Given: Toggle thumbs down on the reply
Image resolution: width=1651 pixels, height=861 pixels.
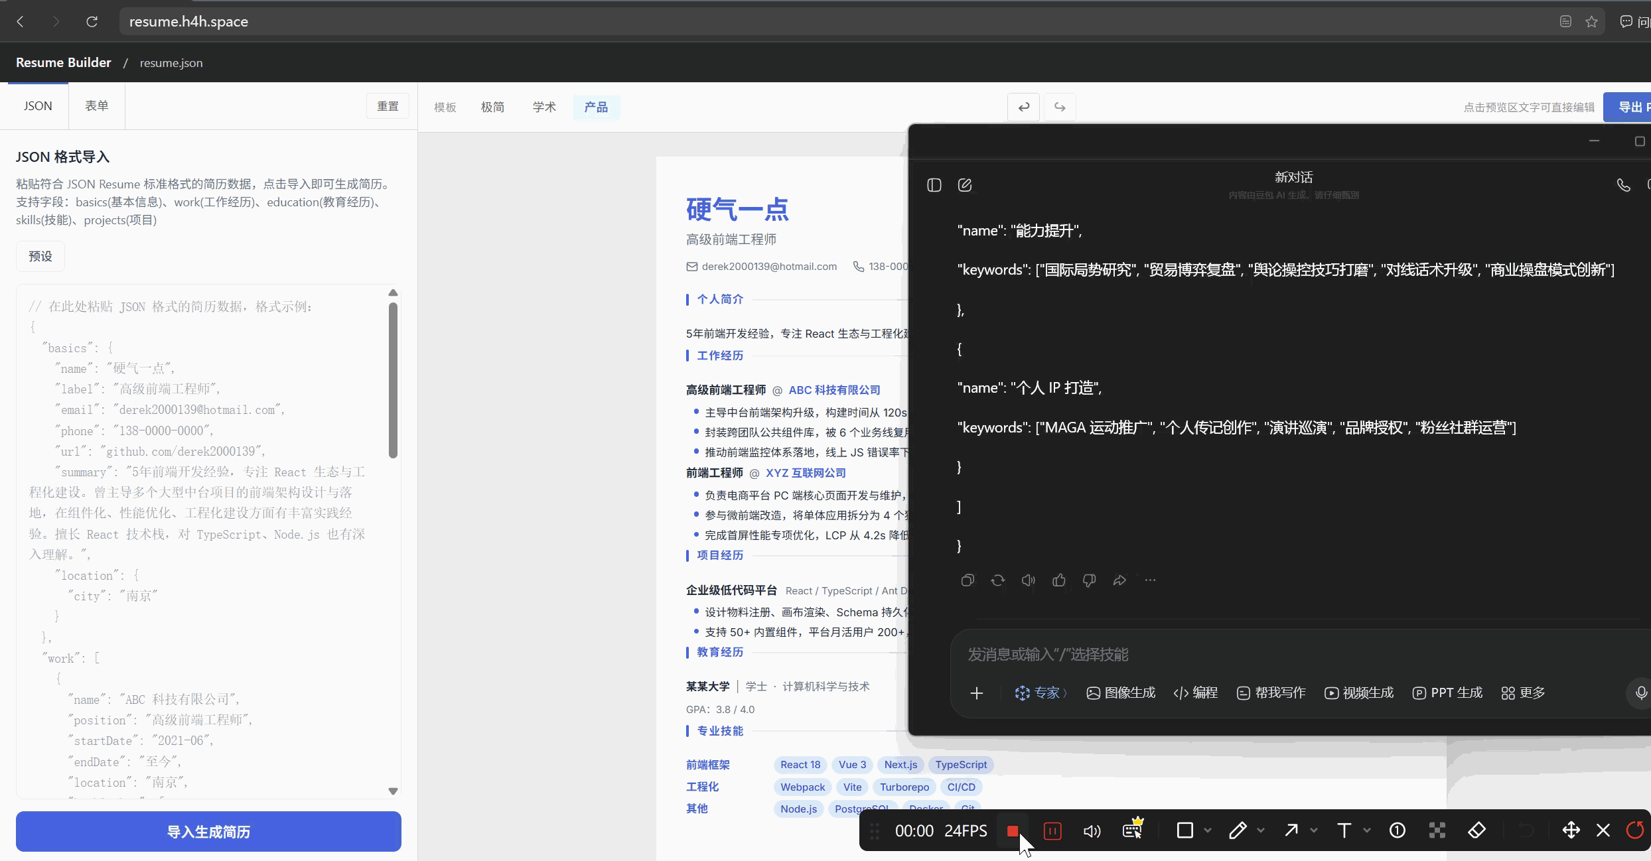Looking at the screenshot, I should [x=1089, y=580].
